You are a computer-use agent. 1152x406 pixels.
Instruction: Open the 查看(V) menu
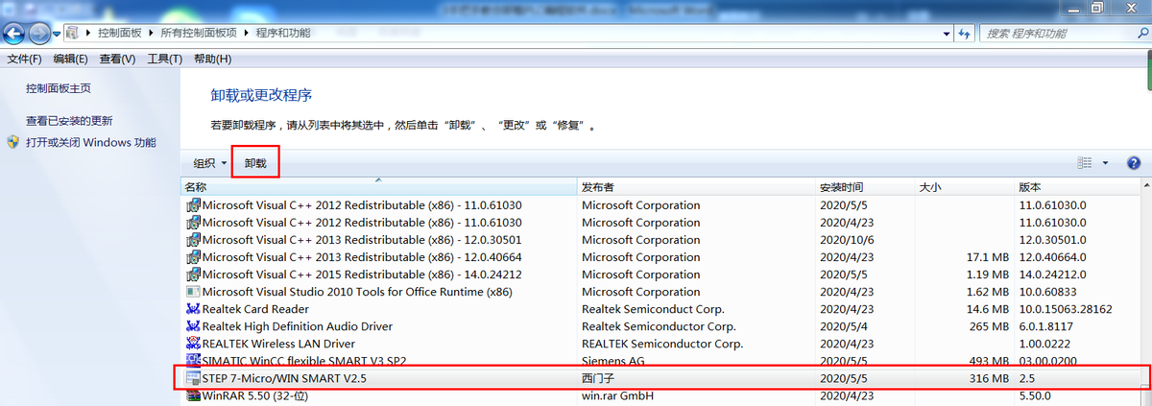click(117, 59)
